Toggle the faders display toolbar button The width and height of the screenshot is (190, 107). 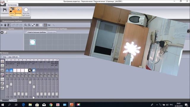tap(45, 25)
